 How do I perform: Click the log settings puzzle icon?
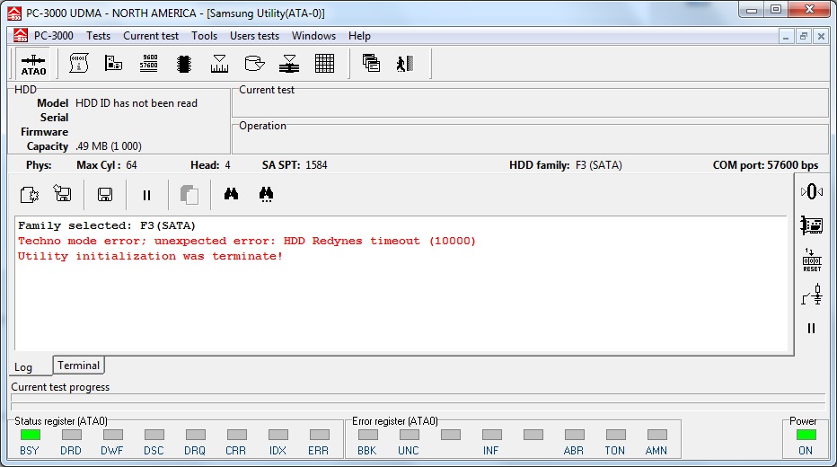pyautogui.click(x=30, y=194)
